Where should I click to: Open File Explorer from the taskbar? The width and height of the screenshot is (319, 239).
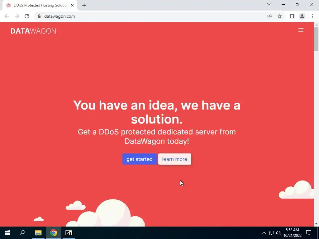click(38, 233)
